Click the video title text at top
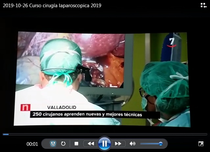Screen dimensions: 210x152 click(x=52, y=6)
